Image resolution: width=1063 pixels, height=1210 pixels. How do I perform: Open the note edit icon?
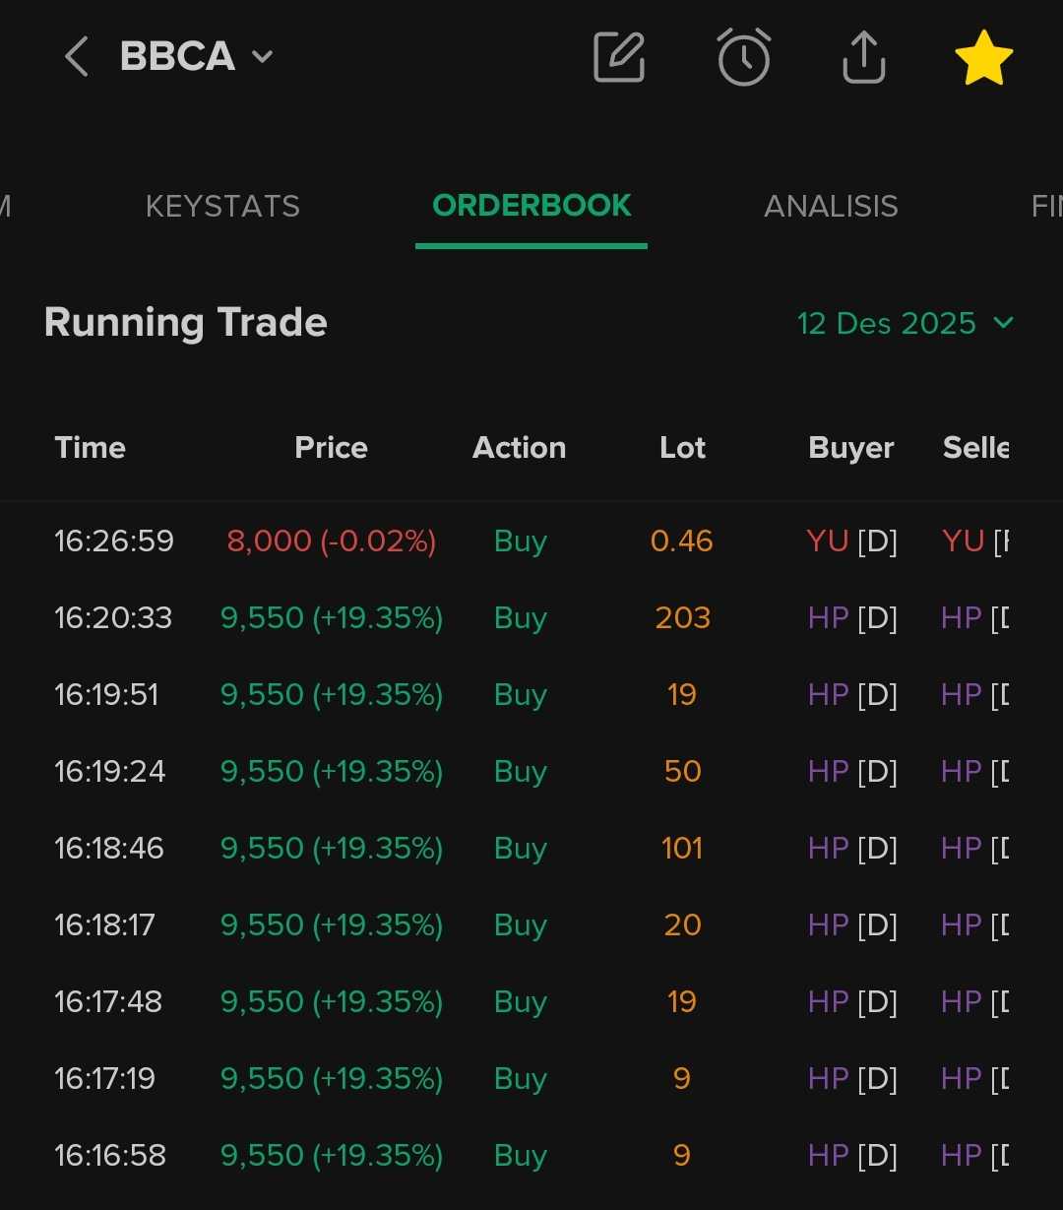(x=619, y=57)
